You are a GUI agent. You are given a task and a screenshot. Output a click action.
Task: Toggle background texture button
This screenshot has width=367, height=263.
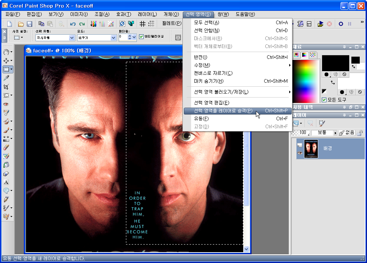[x=351, y=92]
